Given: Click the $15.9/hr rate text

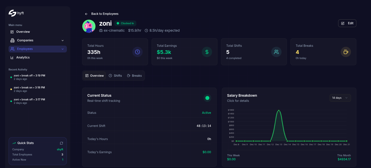Looking at the screenshot, I should [x=135, y=31].
